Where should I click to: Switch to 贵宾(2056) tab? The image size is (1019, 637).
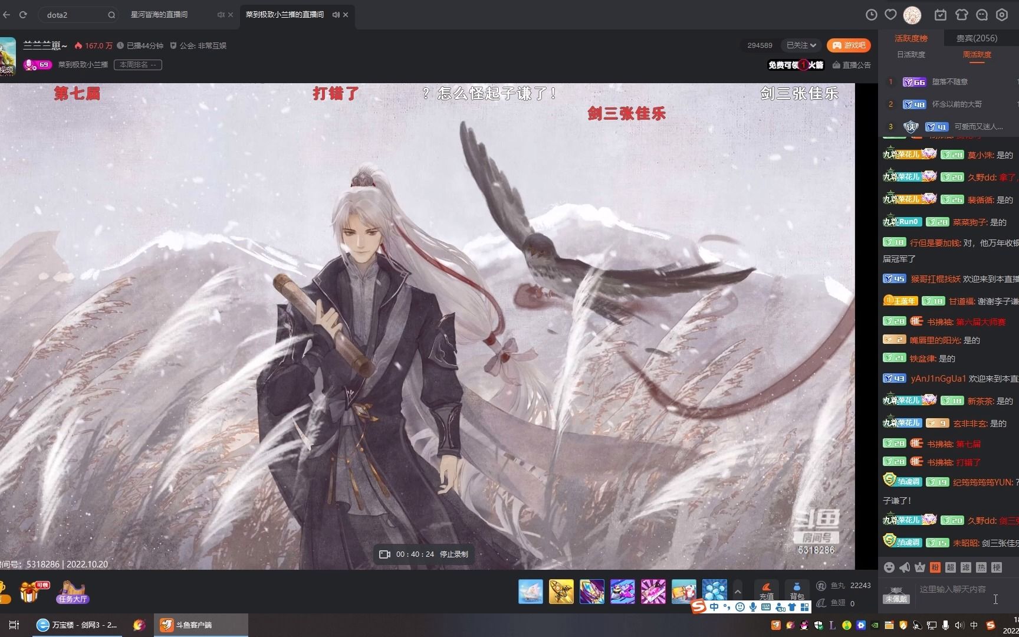pos(977,38)
